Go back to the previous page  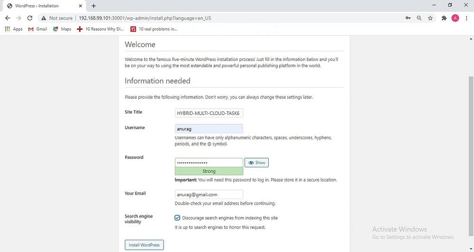[x=8, y=18]
